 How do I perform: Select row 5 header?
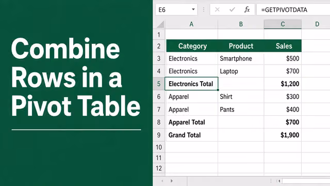click(x=159, y=84)
